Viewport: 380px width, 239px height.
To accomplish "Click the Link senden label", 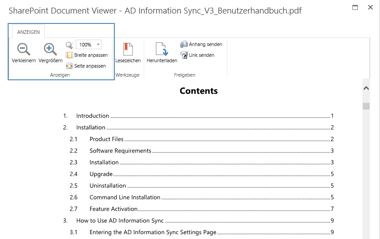I will tap(202, 55).
